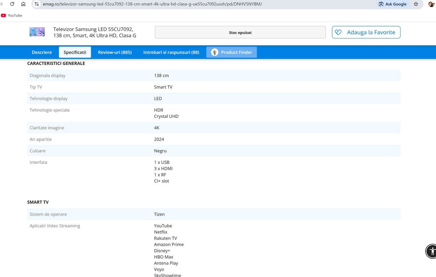Screen dimensions: 436x277
Task: Click the Stoc epuizat button
Action: [240, 32]
